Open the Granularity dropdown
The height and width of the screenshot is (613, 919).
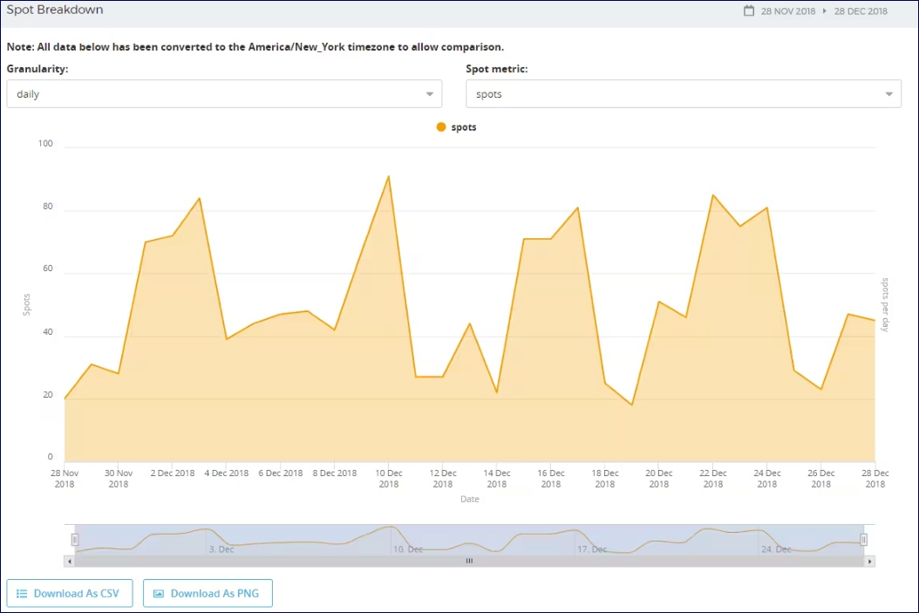click(x=224, y=93)
